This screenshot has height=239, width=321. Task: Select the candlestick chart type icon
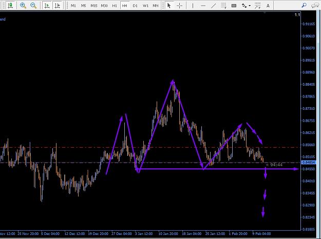pyautogui.click(x=10, y=6)
